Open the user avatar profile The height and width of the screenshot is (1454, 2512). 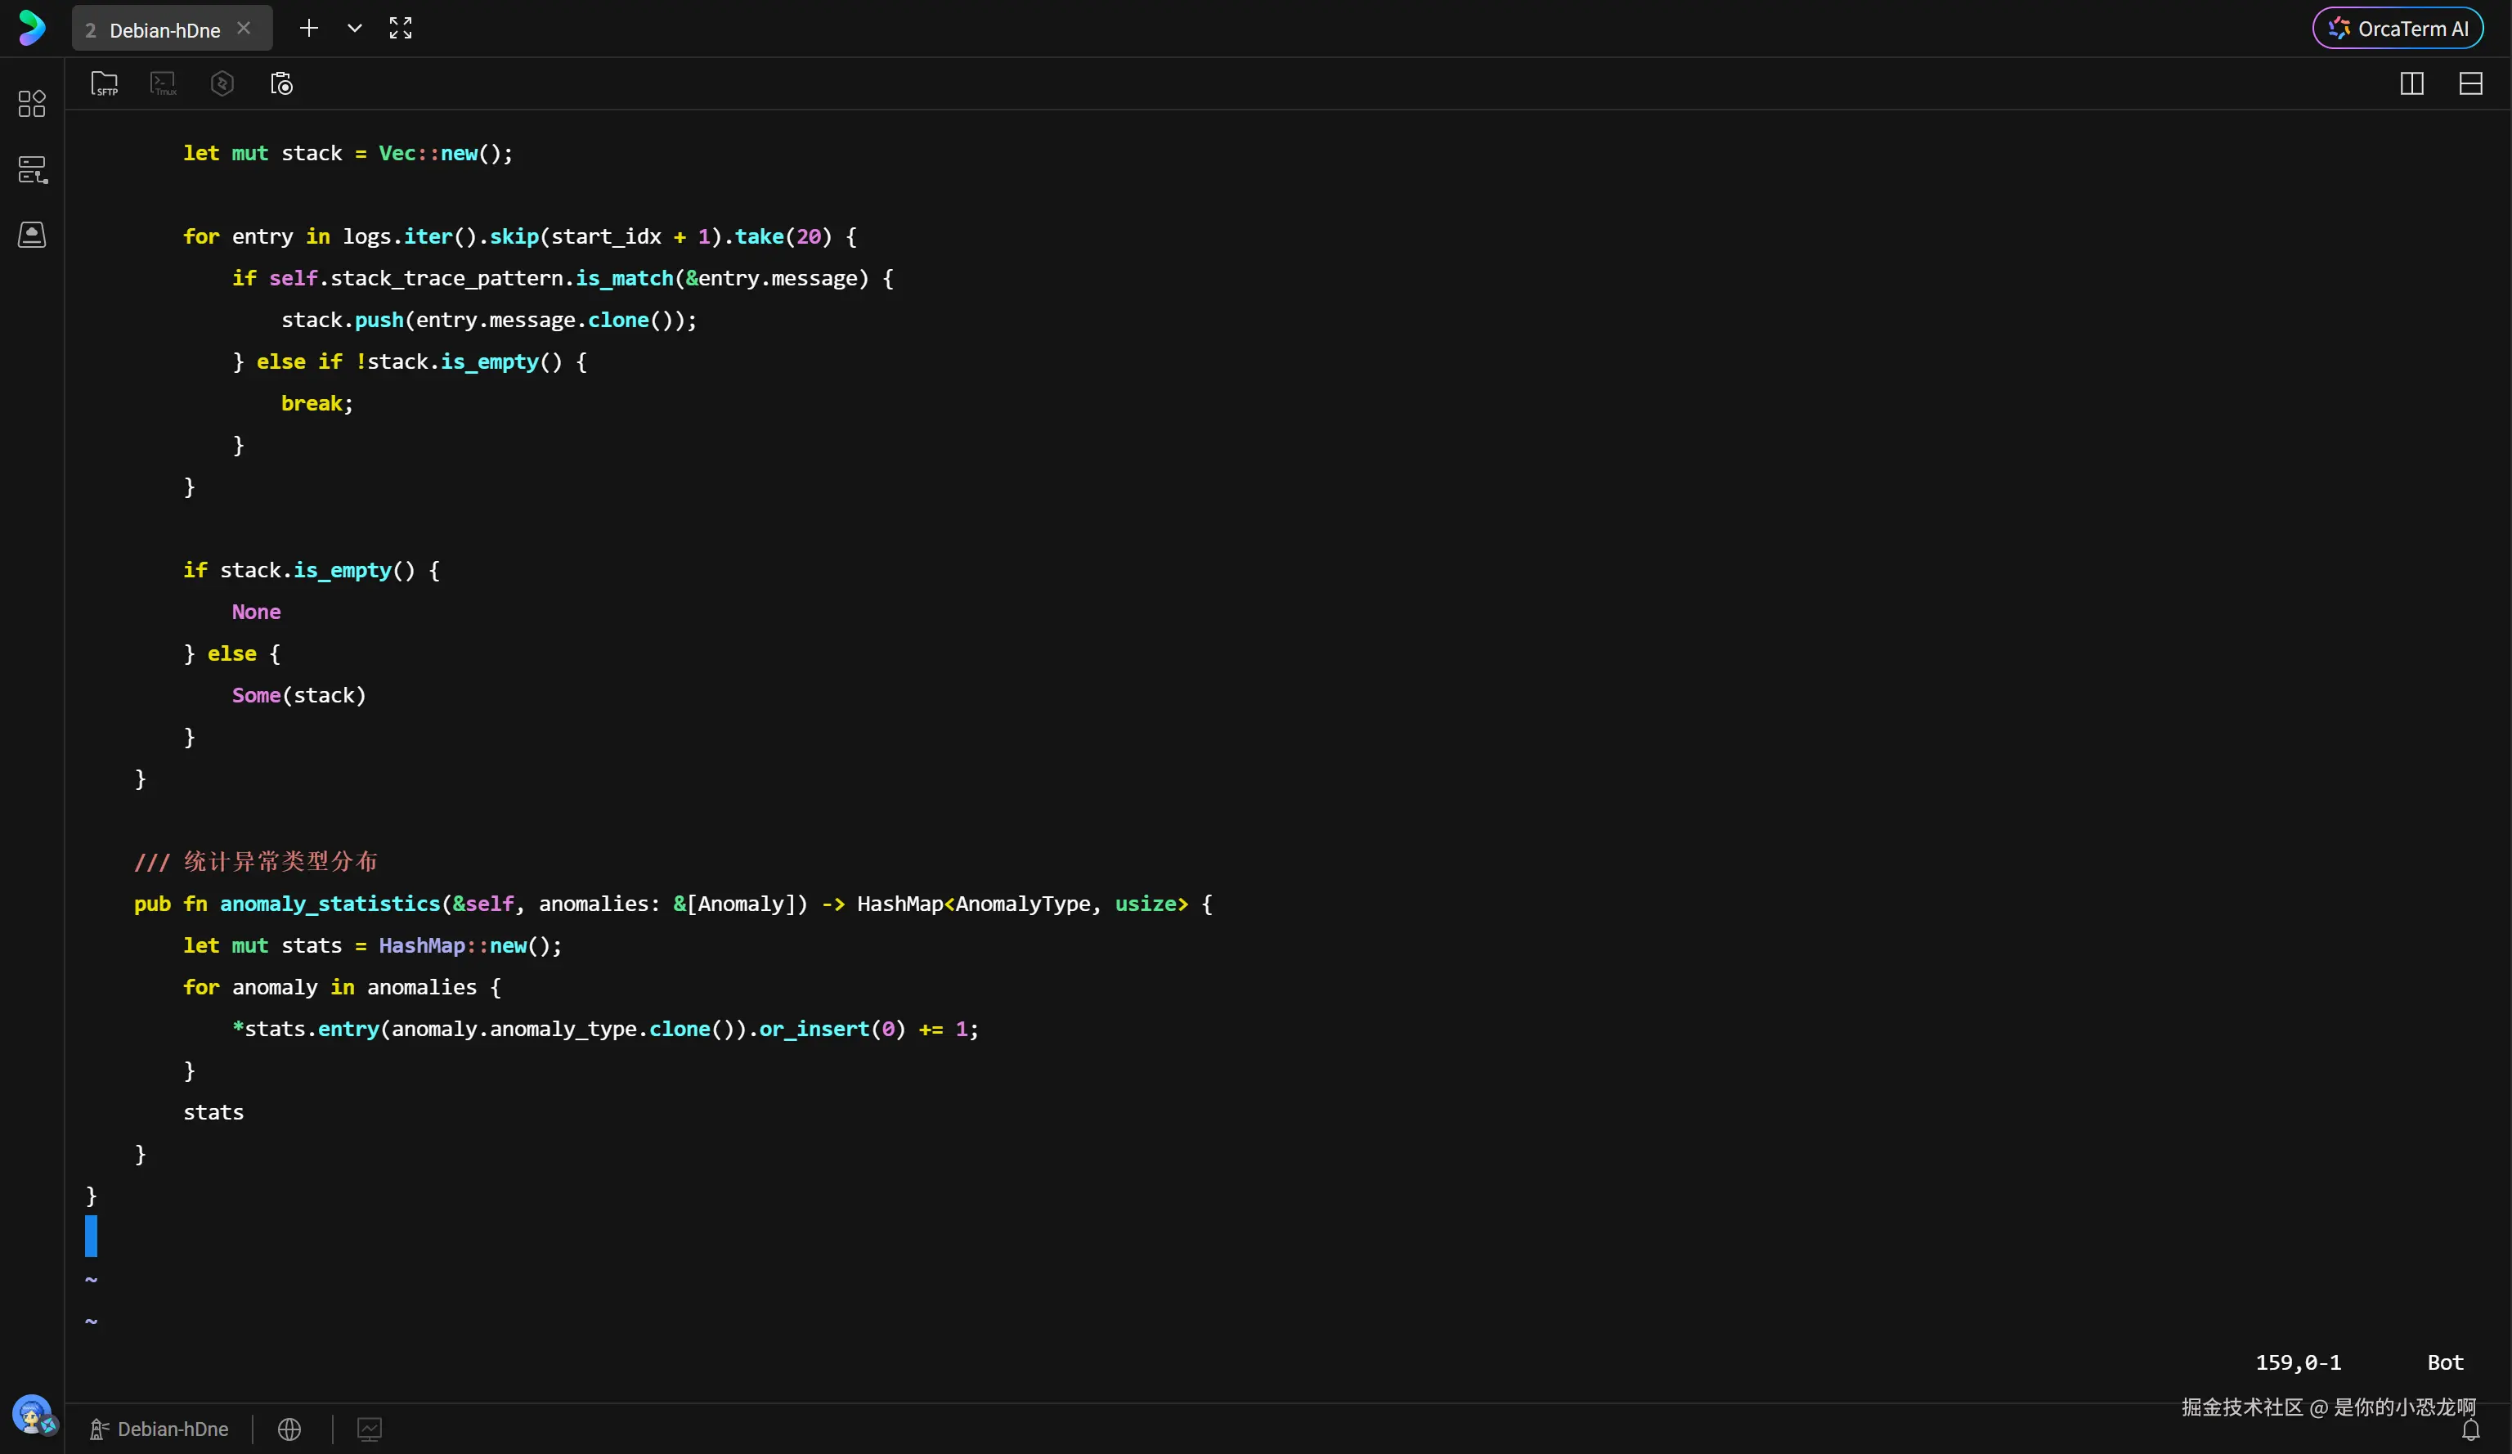pyautogui.click(x=32, y=1414)
